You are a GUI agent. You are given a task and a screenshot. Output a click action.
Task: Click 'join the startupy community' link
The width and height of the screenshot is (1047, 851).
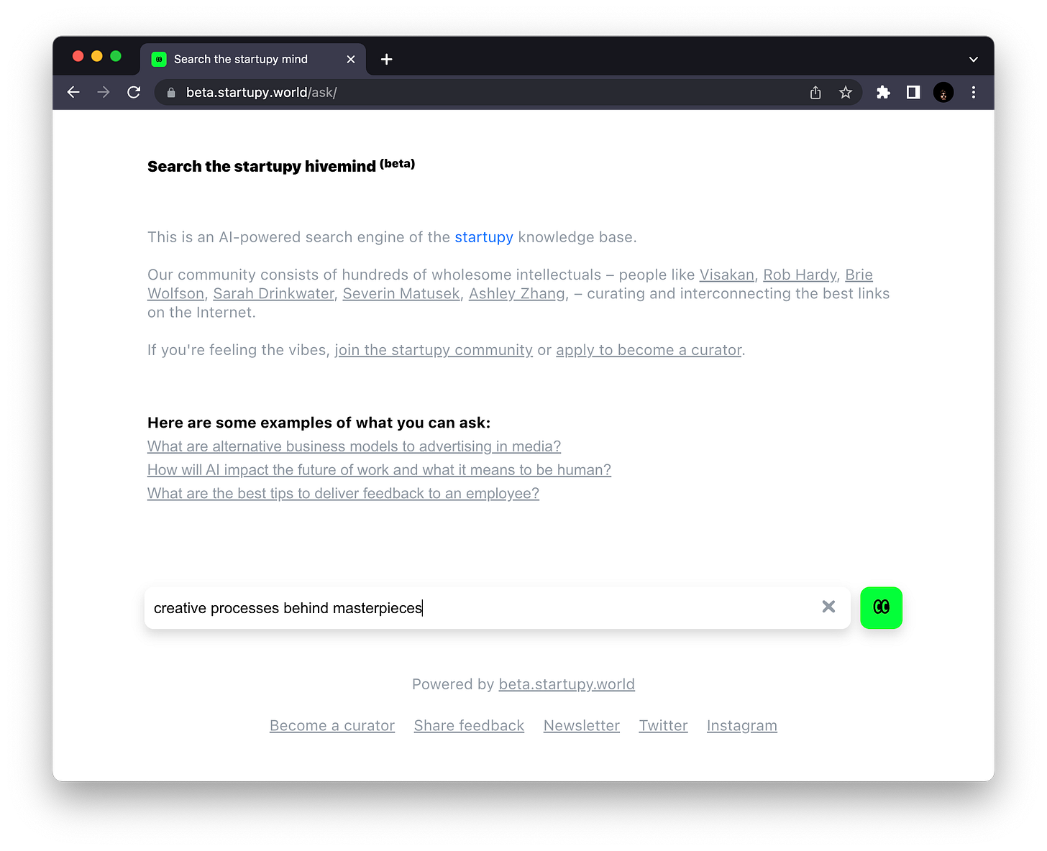pyautogui.click(x=434, y=350)
